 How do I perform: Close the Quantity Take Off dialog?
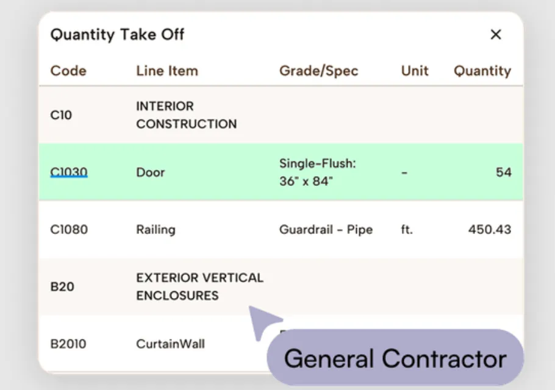pos(496,35)
